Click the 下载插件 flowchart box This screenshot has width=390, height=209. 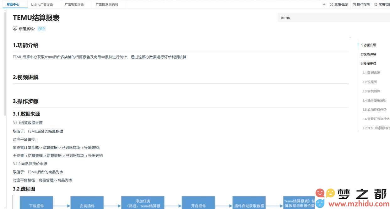pyautogui.click(x=36, y=202)
